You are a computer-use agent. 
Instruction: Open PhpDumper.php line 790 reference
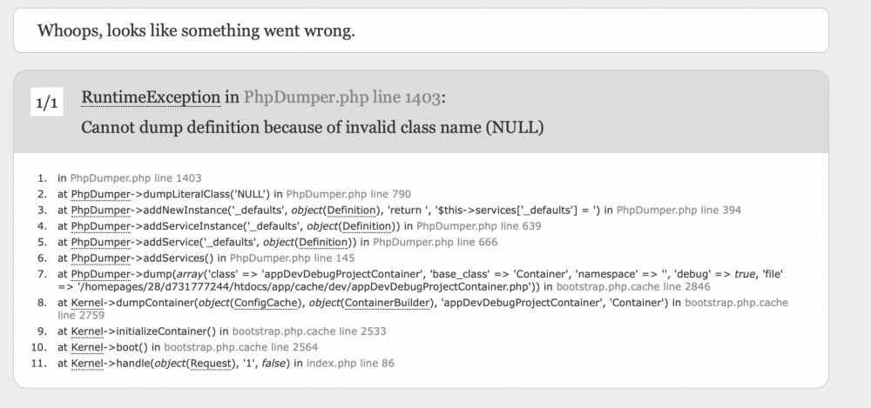point(348,194)
